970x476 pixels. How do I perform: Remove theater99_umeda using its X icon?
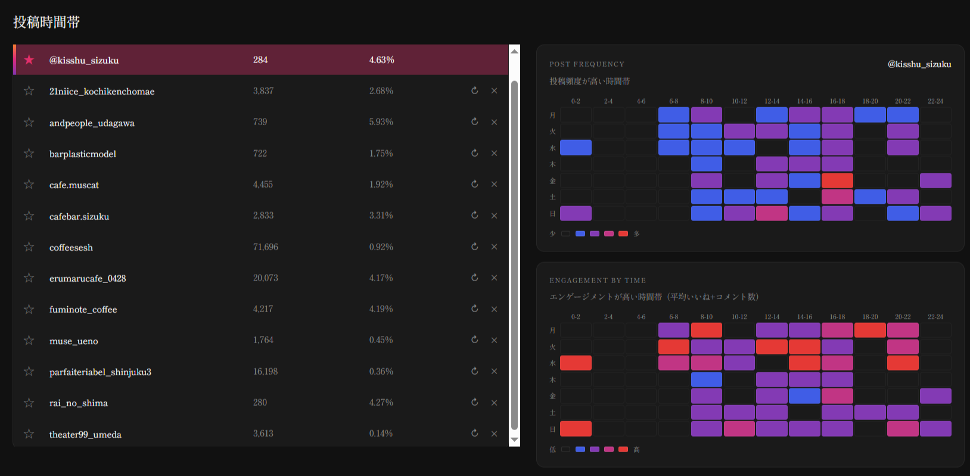[x=494, y=434]
